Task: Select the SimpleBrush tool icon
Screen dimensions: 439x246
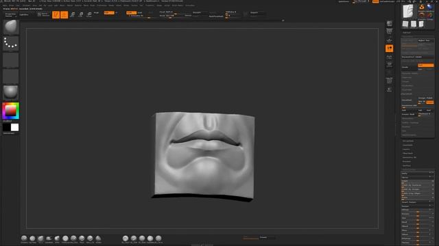Action: (x=422, y=7)
